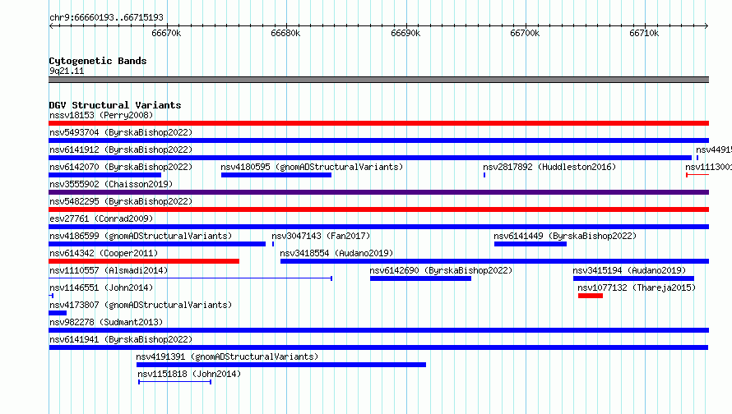Click the red nsv5482295 variant bar

[x=378, y=209]
